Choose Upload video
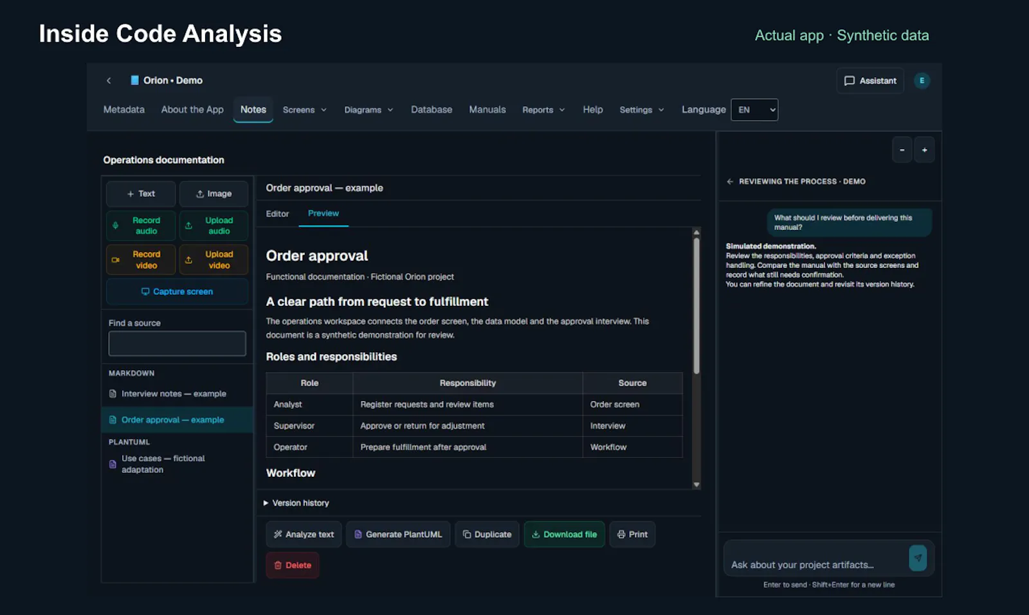1029x615 pixels. [214, 260]
